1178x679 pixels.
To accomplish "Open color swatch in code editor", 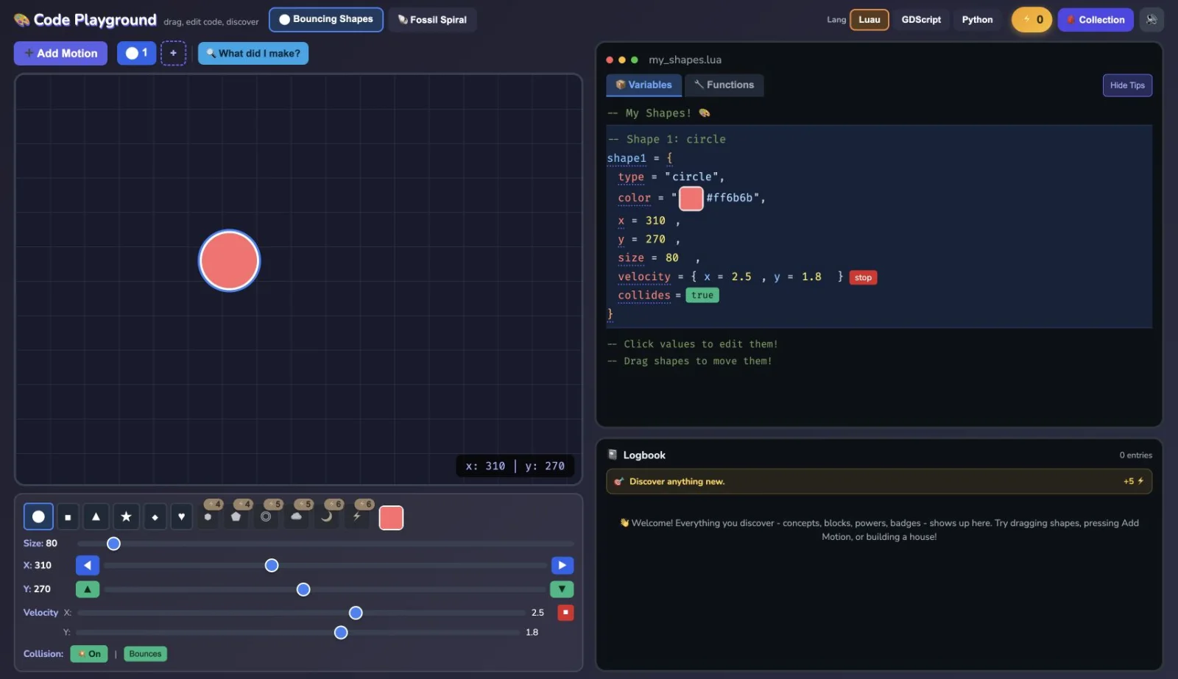I will pyautogui.click(x=691, y=198).
